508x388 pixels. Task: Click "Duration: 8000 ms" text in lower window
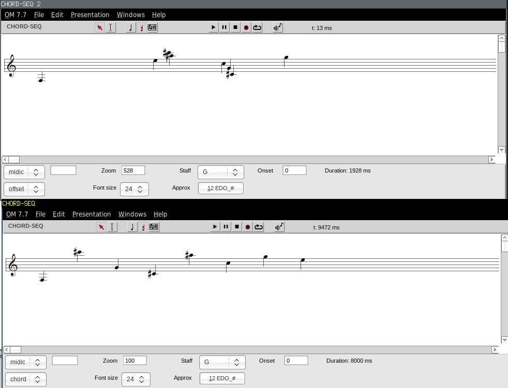coord(349,361)
